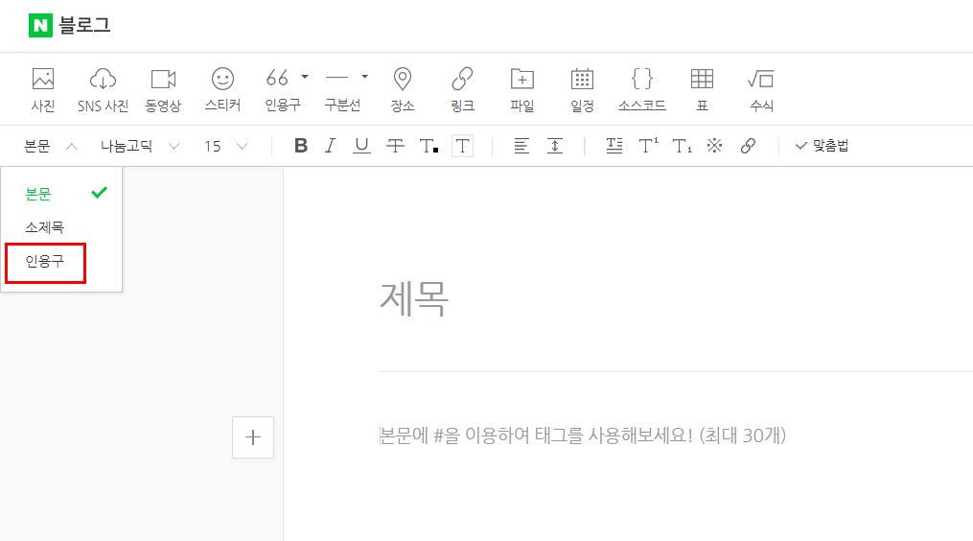Screen dimensions: 973x541
Task: Toggle italic formatting
Action: point(330,146)
